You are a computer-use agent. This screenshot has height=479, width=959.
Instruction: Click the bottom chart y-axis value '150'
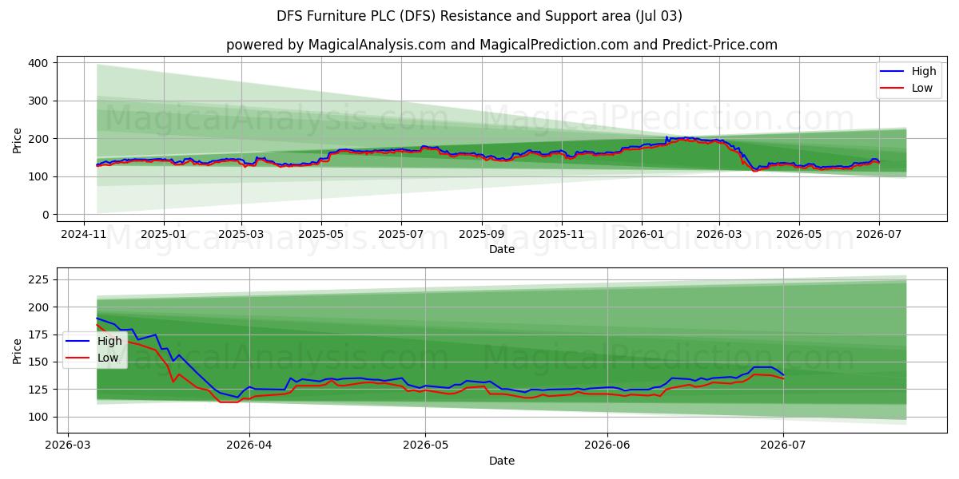tap(38, 362)
